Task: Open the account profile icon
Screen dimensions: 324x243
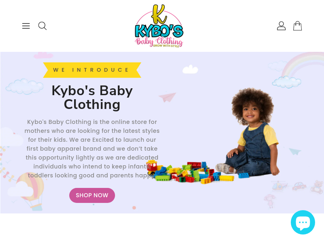Action: coord(281,26)
